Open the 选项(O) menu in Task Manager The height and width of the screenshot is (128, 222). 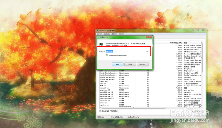click(x=107, y=34)
